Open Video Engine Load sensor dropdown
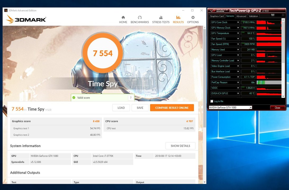 click(x=238, y=66)
